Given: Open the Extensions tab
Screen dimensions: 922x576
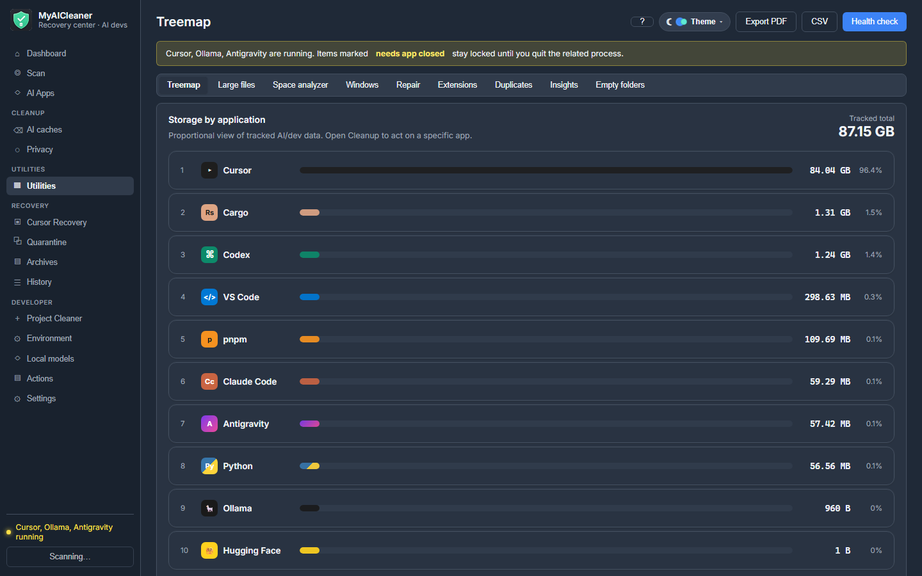Looking at the screenshot, I should point(457,85).
